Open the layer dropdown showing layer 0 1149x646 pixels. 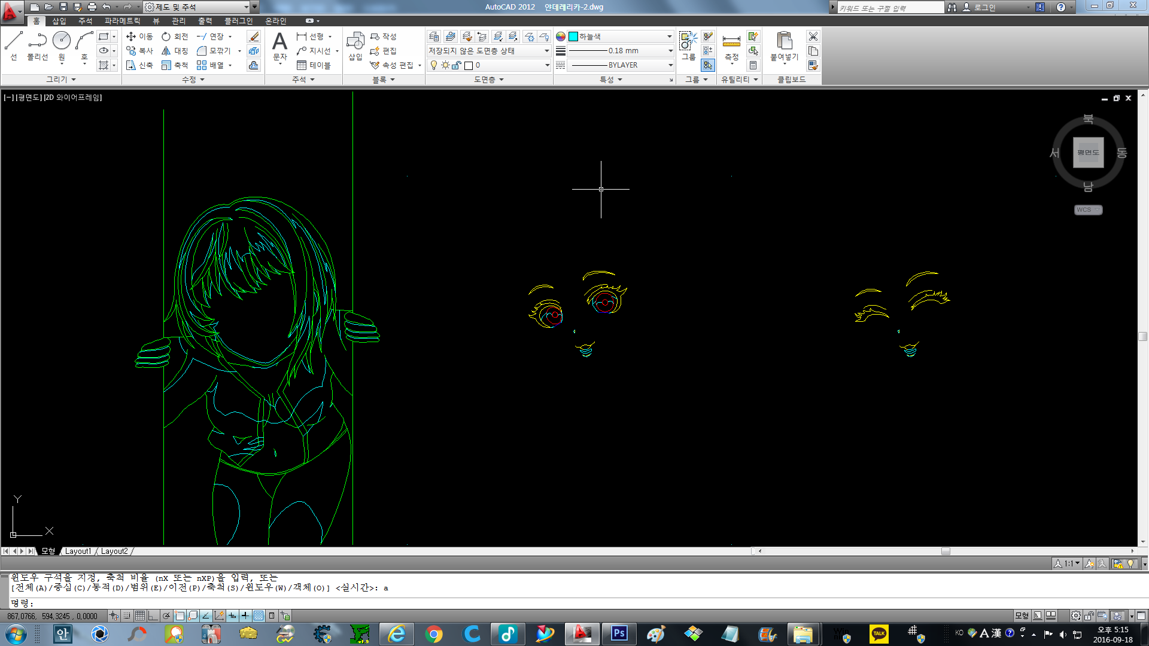[x=489, y=65]
